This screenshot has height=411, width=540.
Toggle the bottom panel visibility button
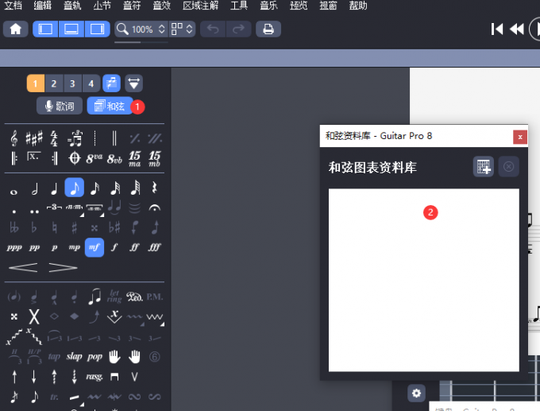(71, 29)
